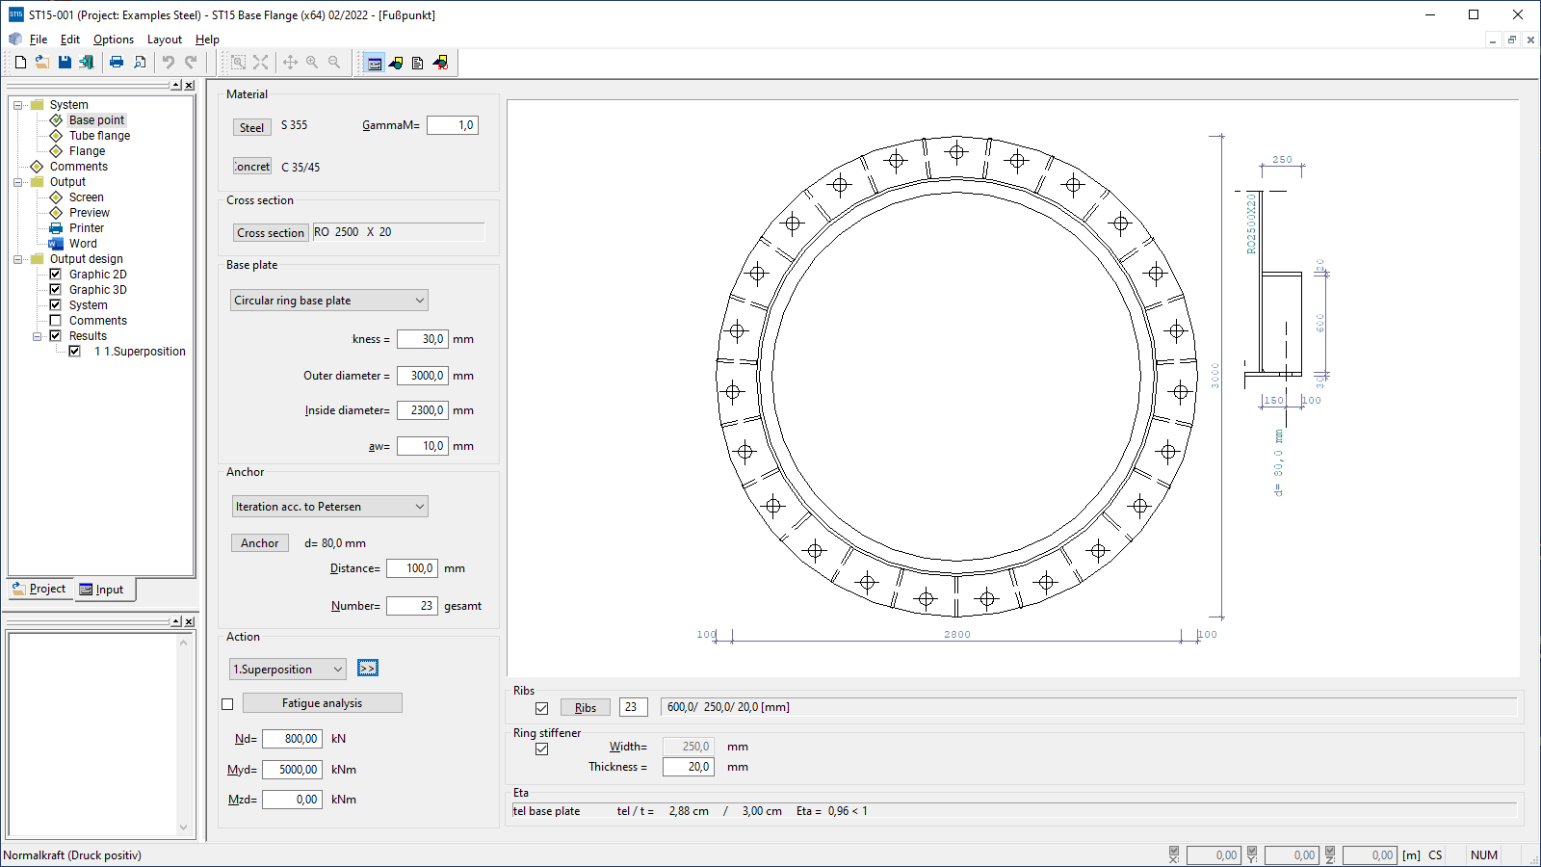
Task: Click the Anchor button
Action: point(260,542)
